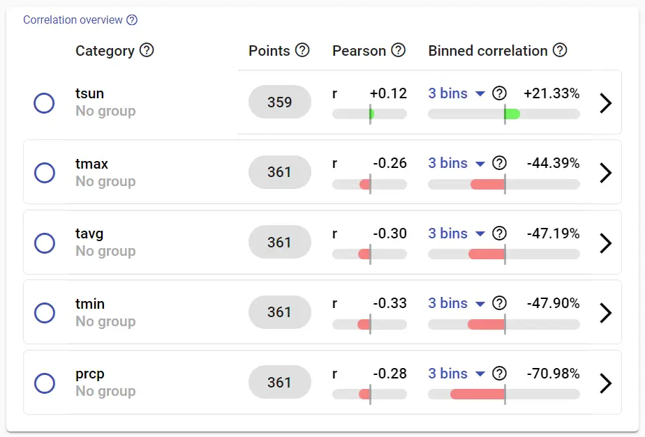Click the help icon in prcp bins row
This screenshot has height=437, width=645.
tap(499, 374)
